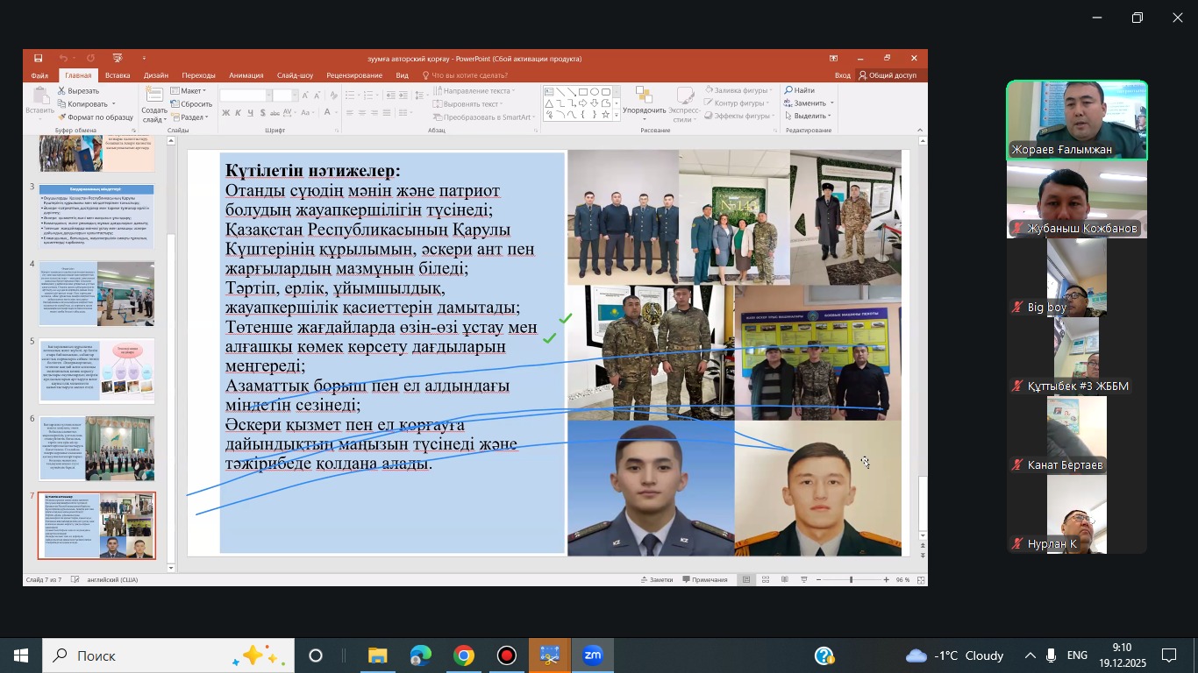Open the Insert (Вставка) ribbon tab
The image size is (1198, 673).
click(x=117, y=75)
